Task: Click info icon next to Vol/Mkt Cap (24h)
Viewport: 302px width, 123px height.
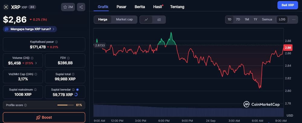Action: [36, 74]
